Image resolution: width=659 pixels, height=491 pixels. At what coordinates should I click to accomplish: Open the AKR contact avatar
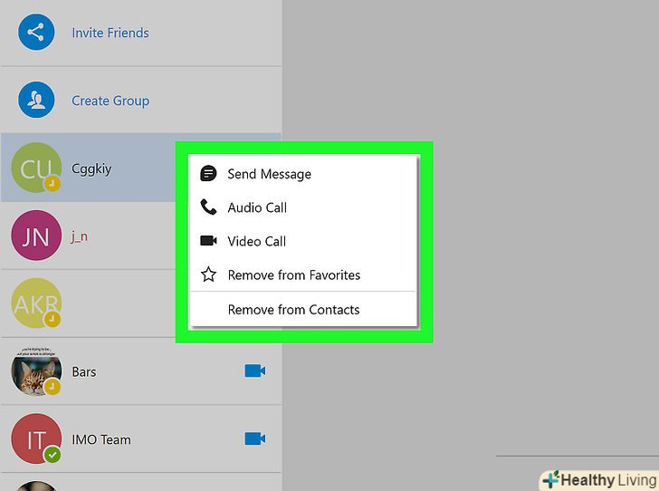click(x=36, y=303)
